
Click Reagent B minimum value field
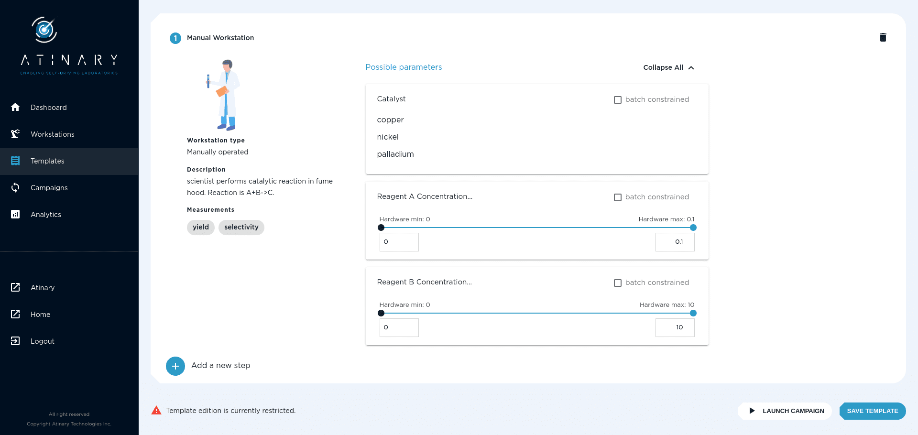click(399, 327)
